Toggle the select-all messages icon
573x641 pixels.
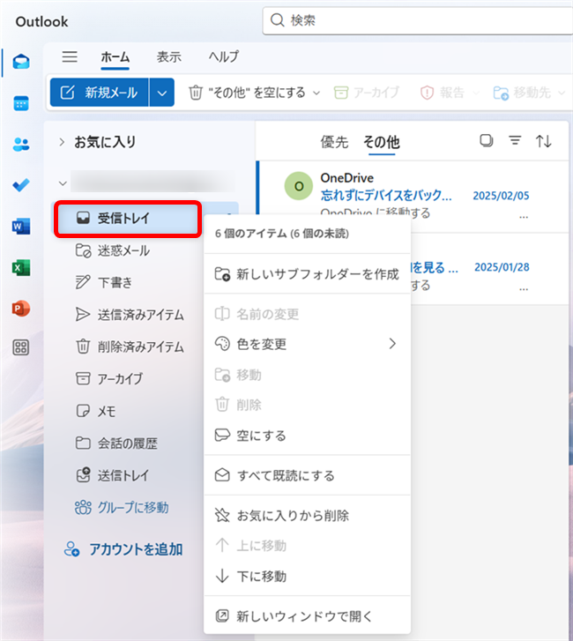[486, 141]
